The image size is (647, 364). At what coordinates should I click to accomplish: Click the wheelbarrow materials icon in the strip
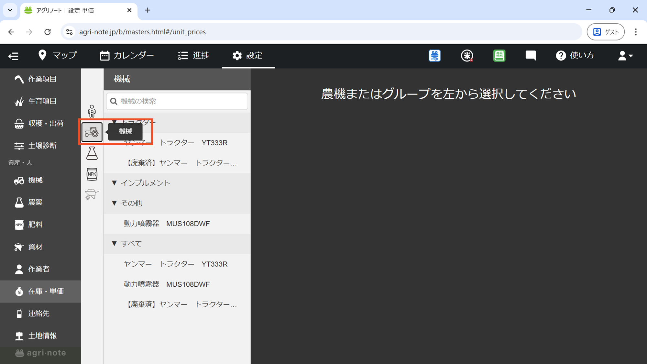point(92,194)
